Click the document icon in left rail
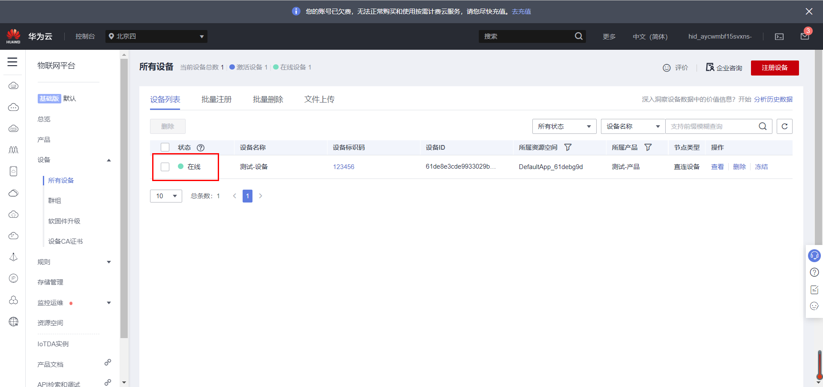This screenshot has height=387, width=823. click(x=13, y=171)
